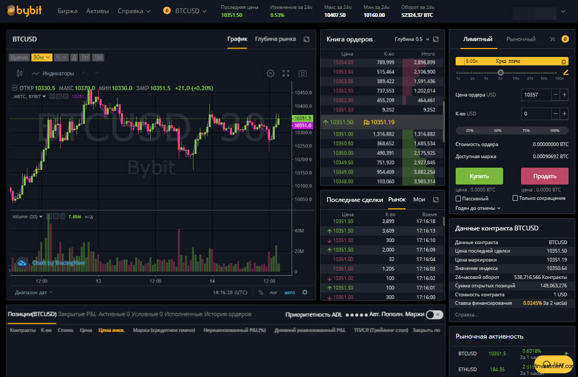578x377 pixels.
Task: Open the Годен до отмены dropdown
Action: (478, 208)
